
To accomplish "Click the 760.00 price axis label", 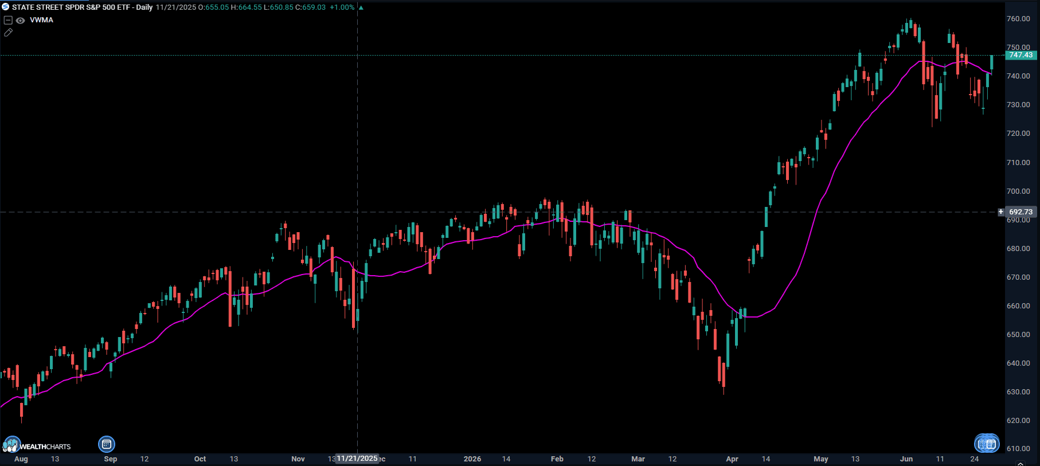I will (x=1018, y=19).
